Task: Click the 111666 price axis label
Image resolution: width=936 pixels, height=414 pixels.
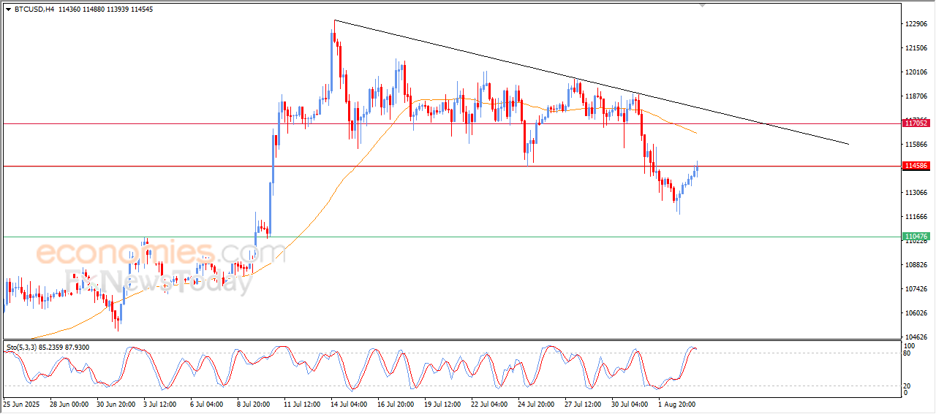Action: 916,217
